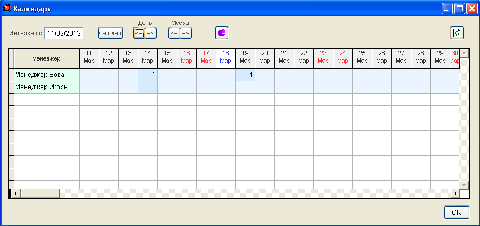Click the 12 Мар column header
This screenshot has width=480, height=226.
tap(108, 58)
